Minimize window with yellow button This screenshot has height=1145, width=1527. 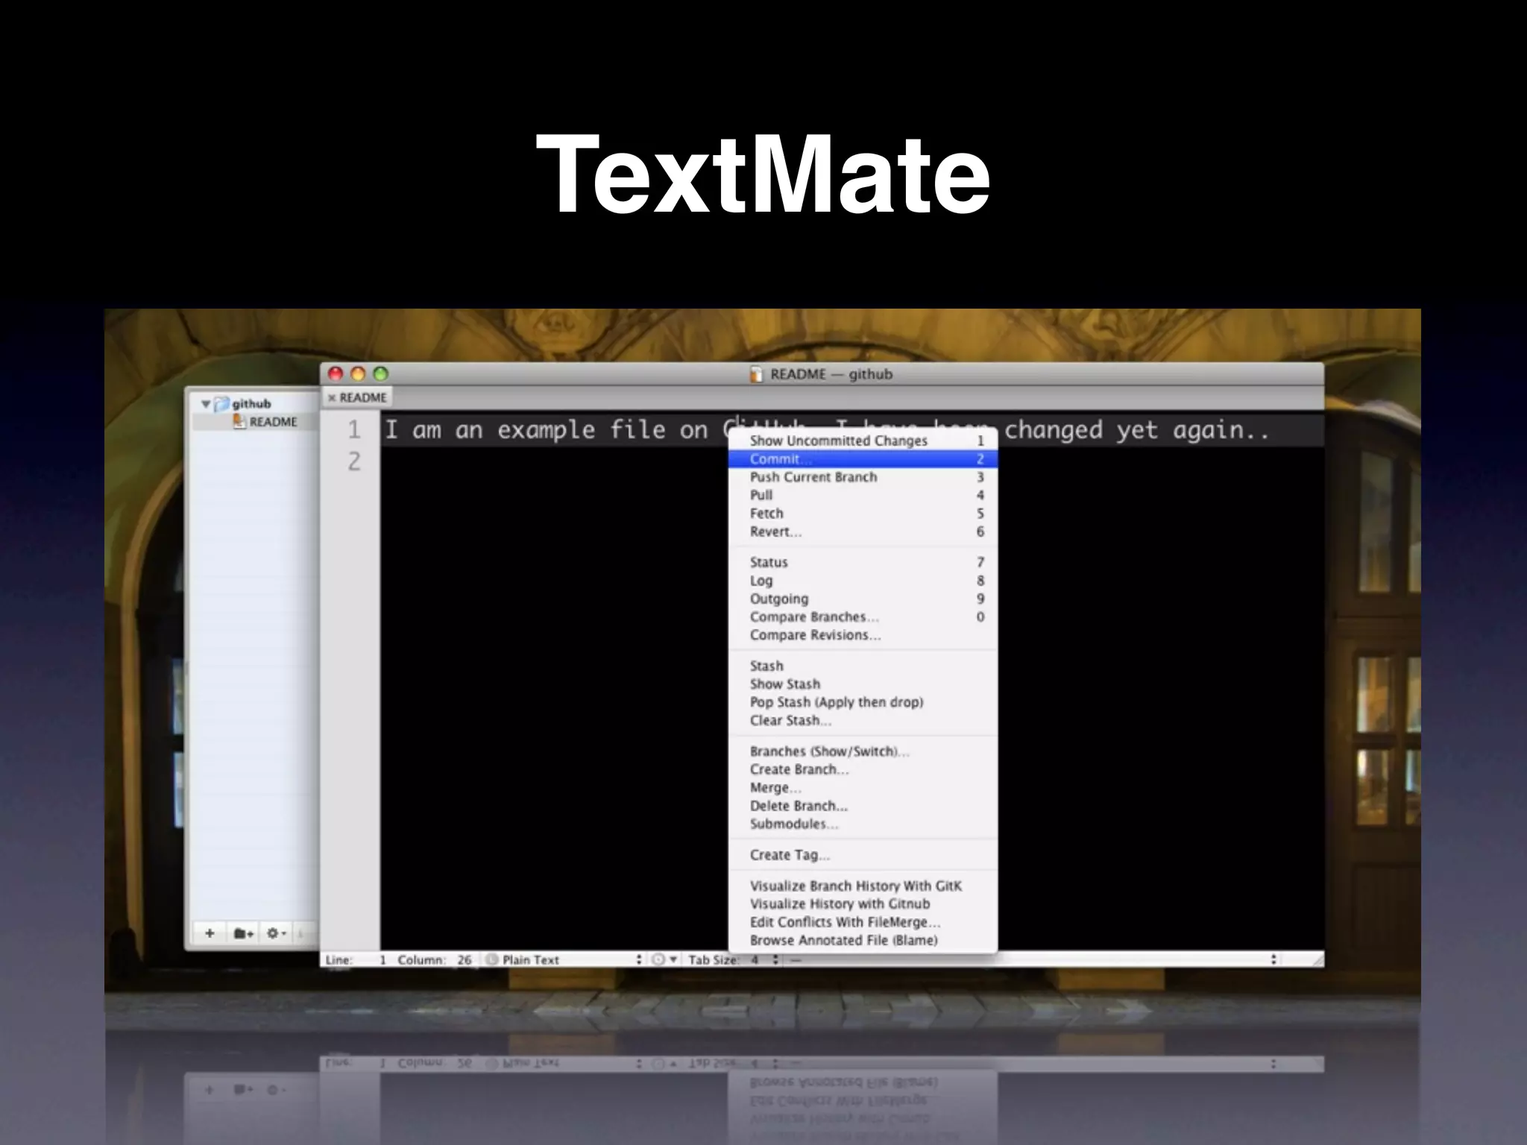(358, 374)
